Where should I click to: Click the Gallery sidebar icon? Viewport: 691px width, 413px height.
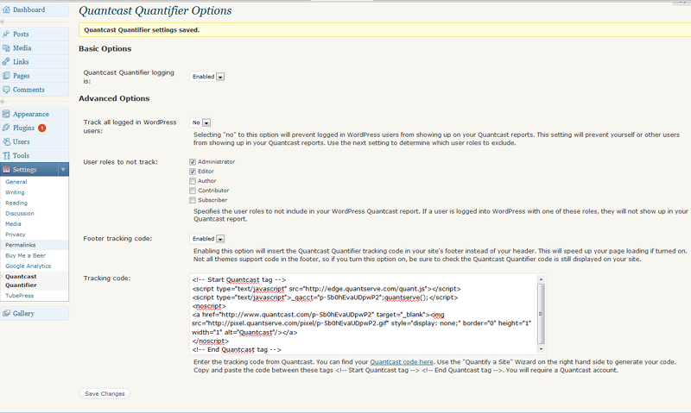[6, 313]
